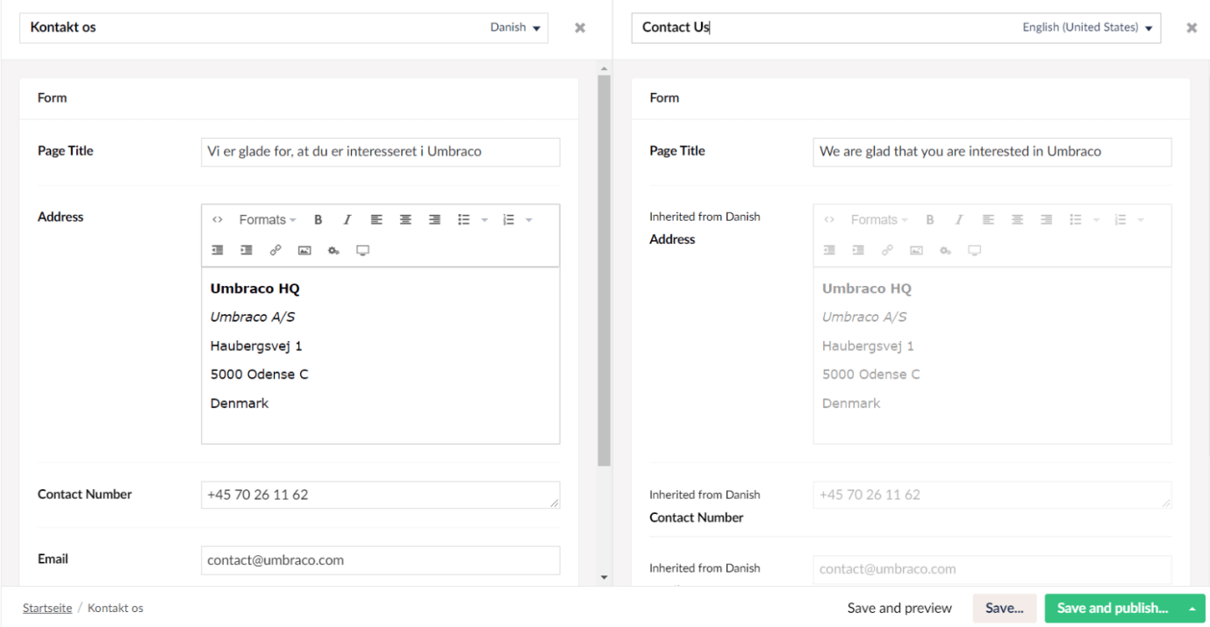Click inherited English Contact Number field
The height and width of the screenshot is (627, 1210).
coord(992,495)
